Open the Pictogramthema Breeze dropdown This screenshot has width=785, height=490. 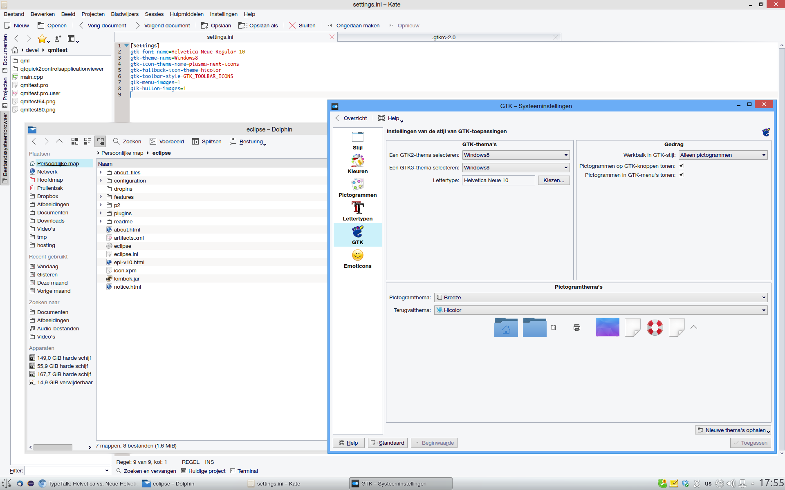[600, 298]
